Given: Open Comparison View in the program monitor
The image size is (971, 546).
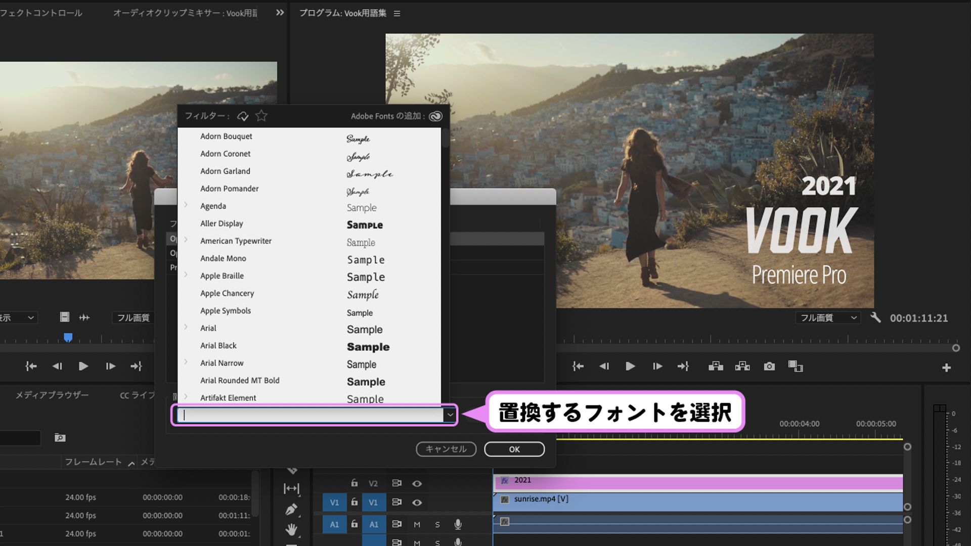Looking at the screenshot, I should [797, 366].
